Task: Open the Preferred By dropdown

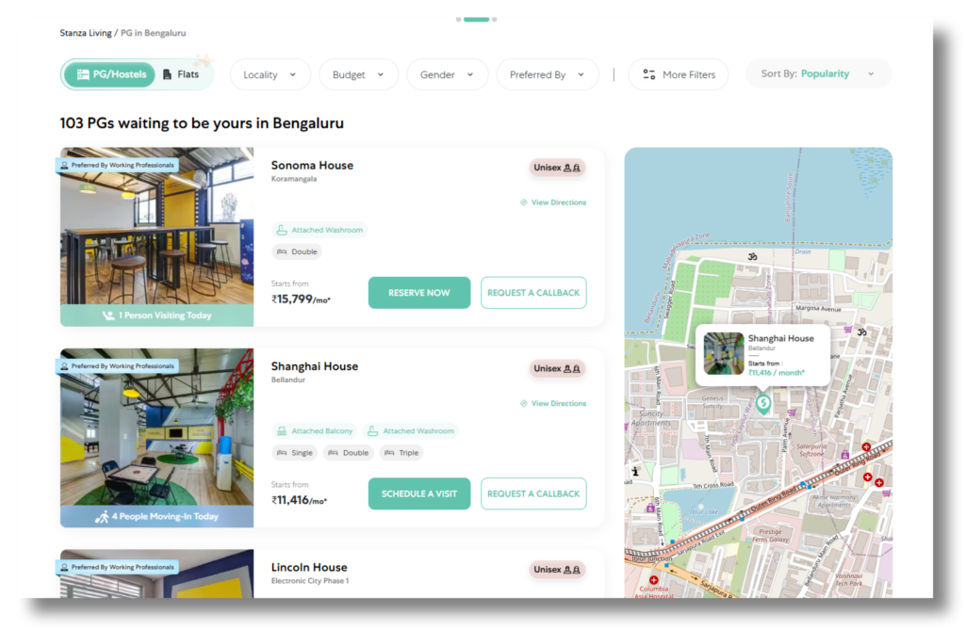Action: [548, 73]
